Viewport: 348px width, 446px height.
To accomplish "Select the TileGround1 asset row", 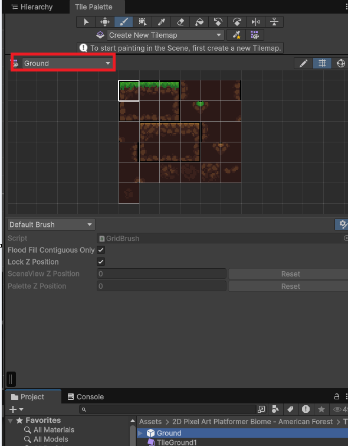I will (x=242, y=442).
